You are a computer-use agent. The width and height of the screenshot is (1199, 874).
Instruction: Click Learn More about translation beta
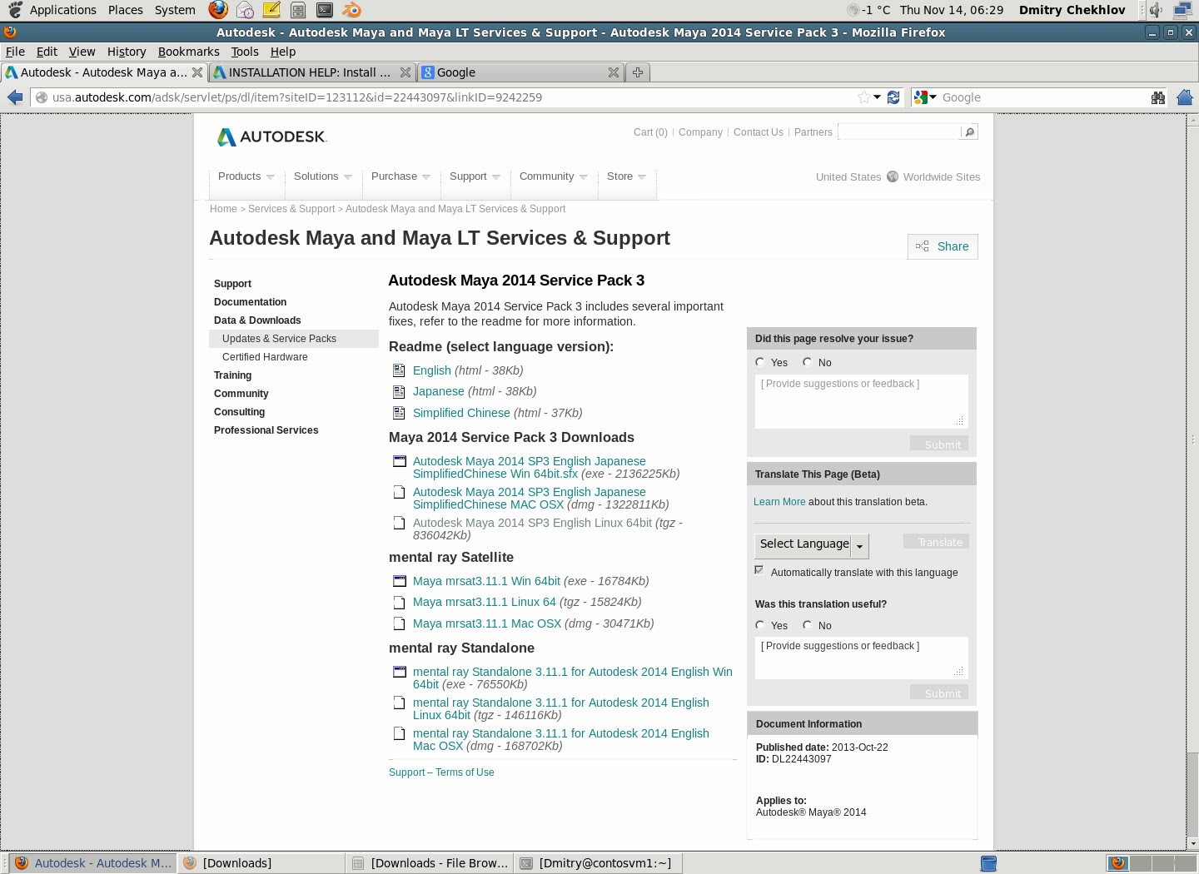[779, 502]
